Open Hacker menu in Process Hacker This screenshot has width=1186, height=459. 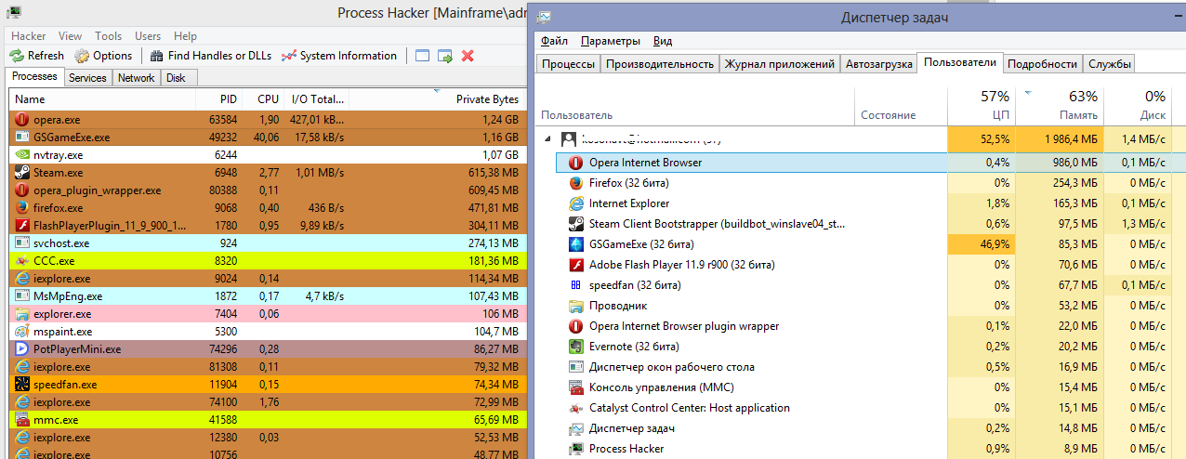pos(29,35)
